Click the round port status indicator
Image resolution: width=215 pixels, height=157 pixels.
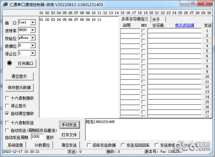point(9,63)
